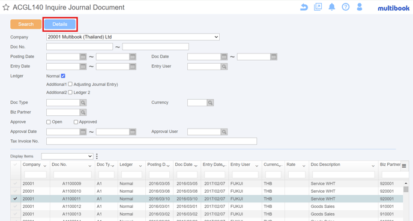Search Doc Type with the magnifier icon
This screenshot has height=221, width=413.
(x=83, y=103)
